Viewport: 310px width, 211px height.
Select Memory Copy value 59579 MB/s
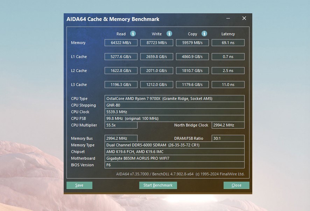192,43
